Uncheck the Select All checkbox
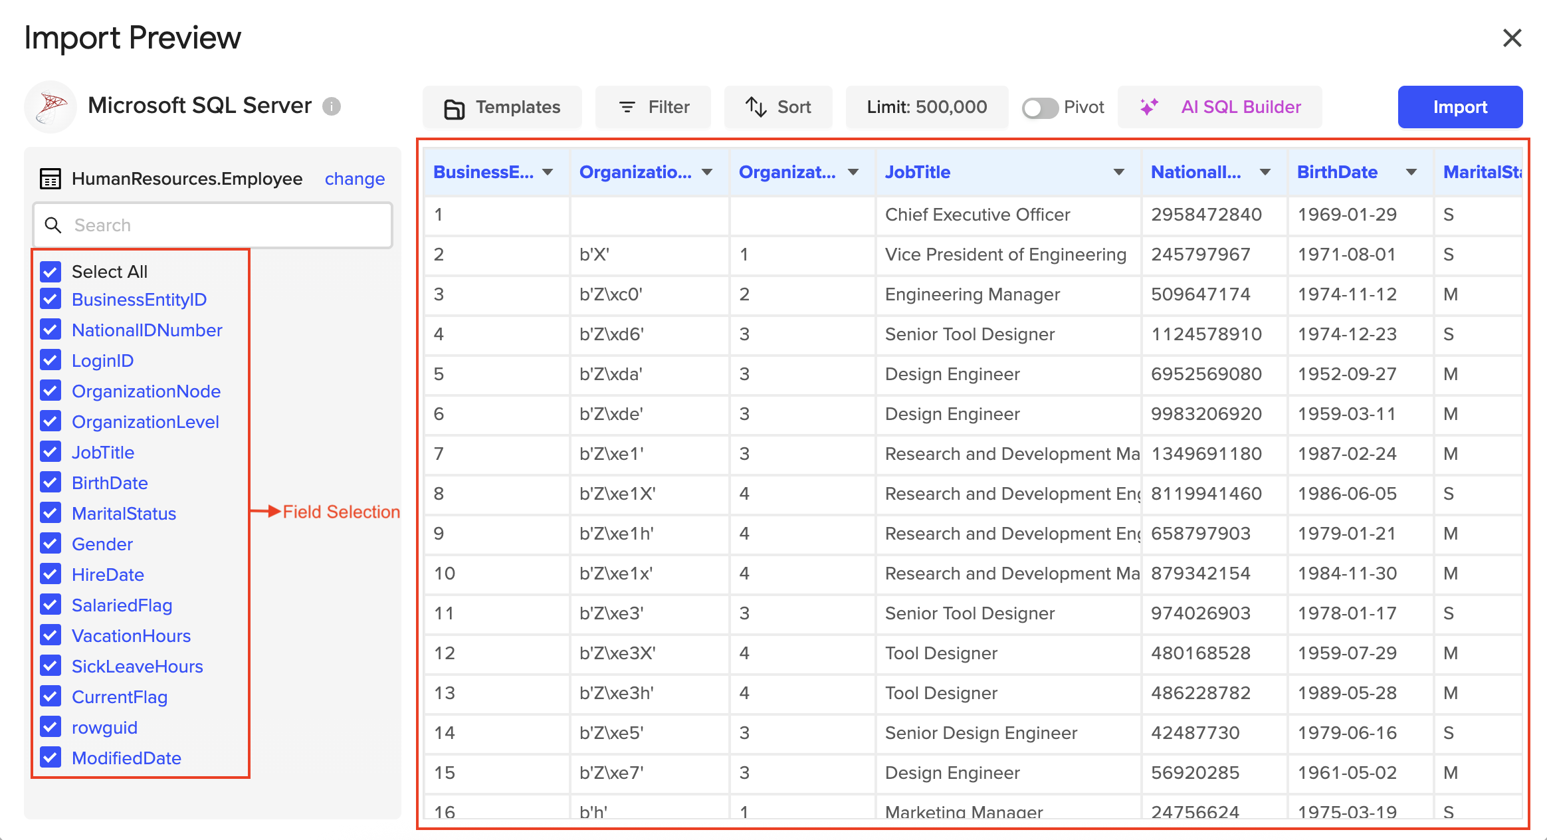Image resolution: width=1547 pixels, height=840 pixels. (x=50, y=270)
